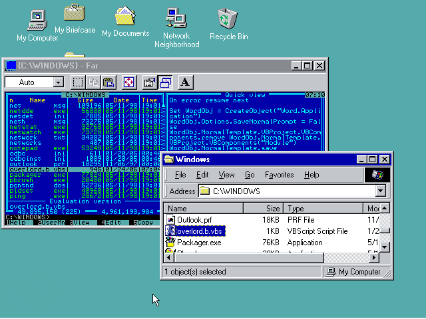The width and height of the screenshot is (426, 319).
Task: Open My Documents desktop icon
Action: point(125,16)
